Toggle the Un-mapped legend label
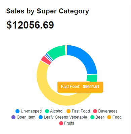The height and width of the screenshot is (134, 131). [x=31, y=111]
